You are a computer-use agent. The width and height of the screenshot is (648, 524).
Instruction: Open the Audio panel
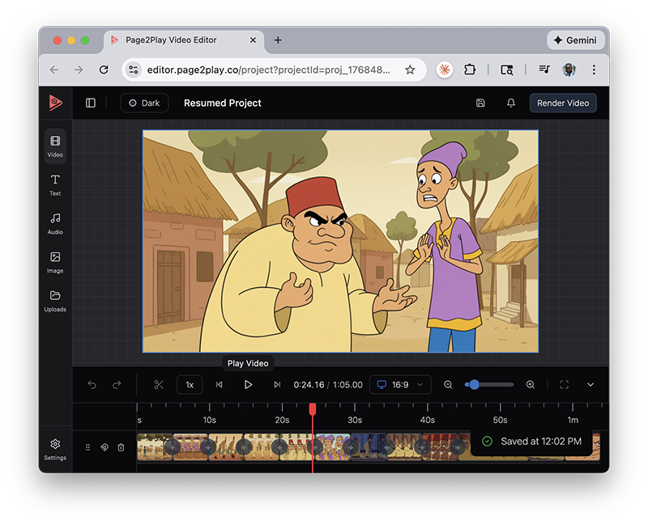(55, 224)
